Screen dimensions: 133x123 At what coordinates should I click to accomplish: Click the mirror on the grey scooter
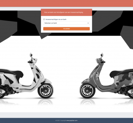[102, 55]
